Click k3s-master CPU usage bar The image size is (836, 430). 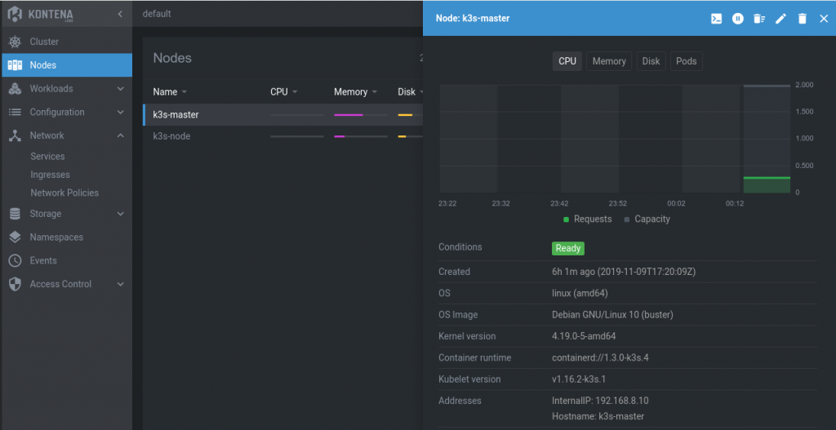pos(296,114)
